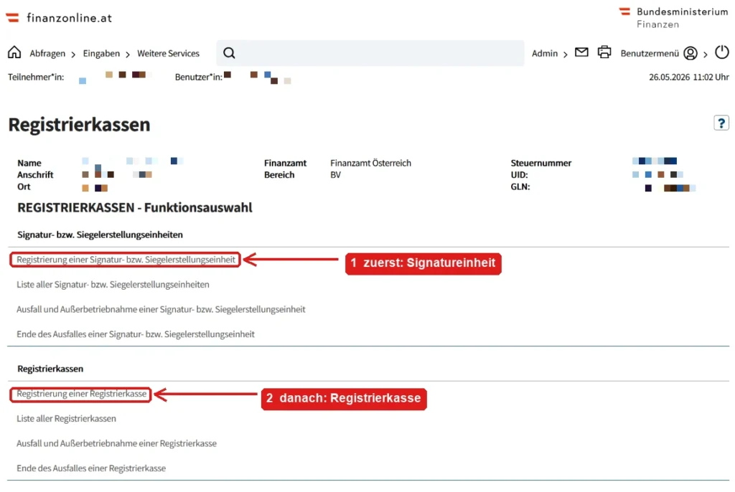Image resolution: width=735 pixels, height=492 pixels.
Task: Click the Bundesministerium Finanzen logo
Action: click(x=673, y=18)
